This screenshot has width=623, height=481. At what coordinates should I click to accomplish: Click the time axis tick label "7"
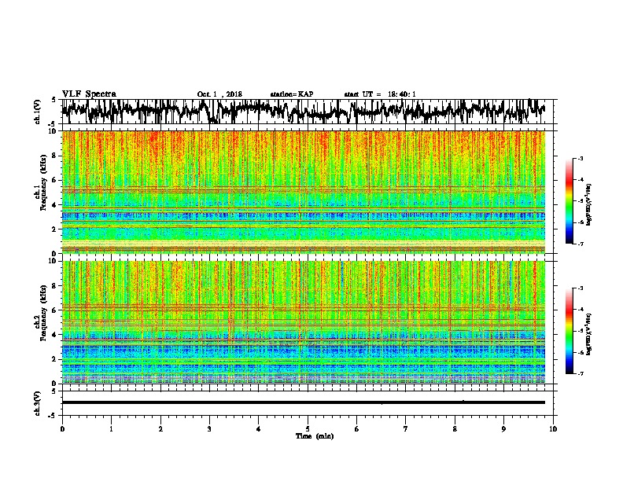(406, 429)
